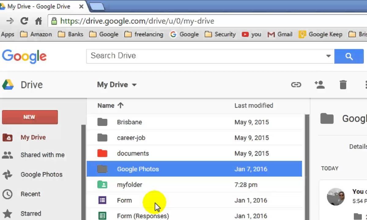Click the Google logo
Image resolution: width=367 pixels, height=220 pixels.
[x=24, y=57]
